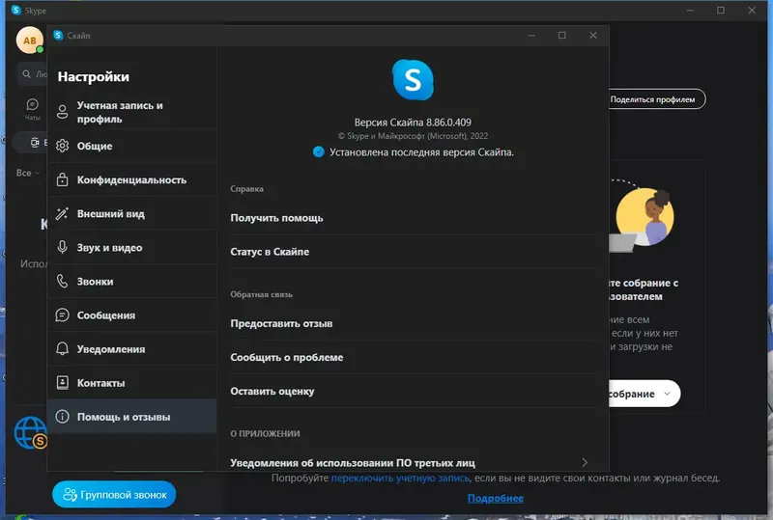Click the magic wand icon for Внешний вид
The image size is (773, 520).
62,214
